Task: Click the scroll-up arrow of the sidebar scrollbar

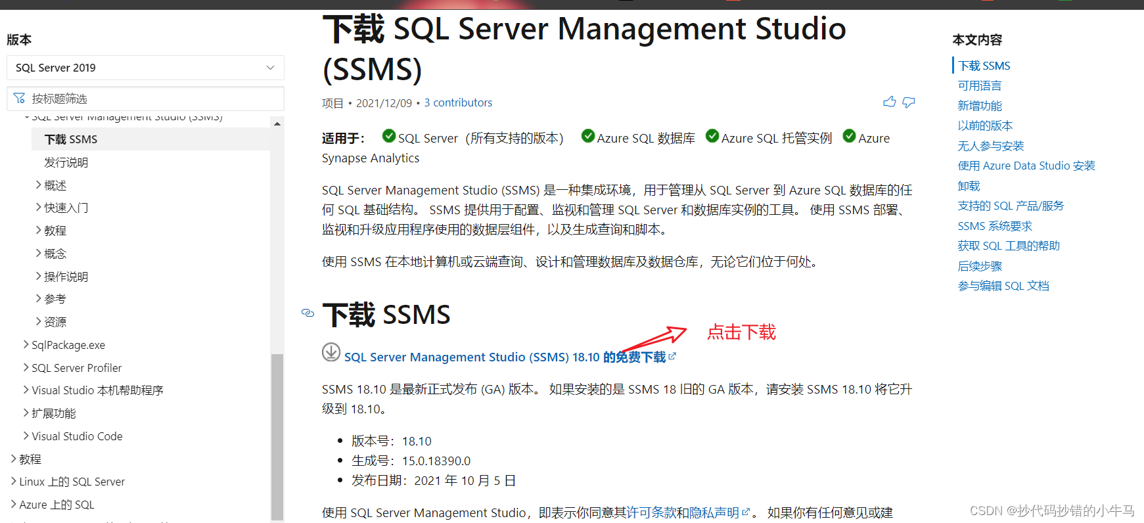Action: (277, 124)
